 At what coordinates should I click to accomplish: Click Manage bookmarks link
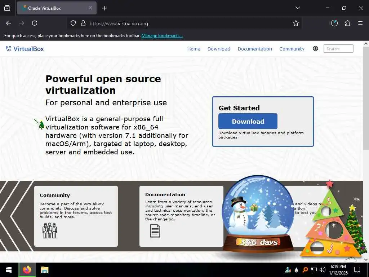click(162, 36)
